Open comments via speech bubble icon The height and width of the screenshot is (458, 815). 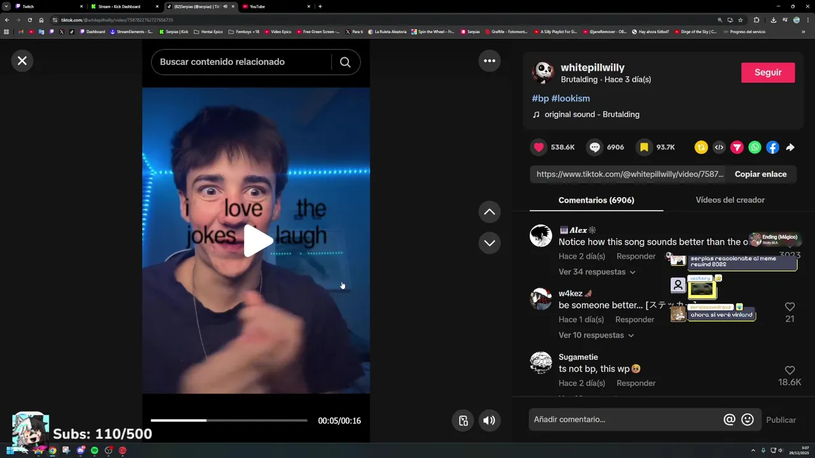595,147
